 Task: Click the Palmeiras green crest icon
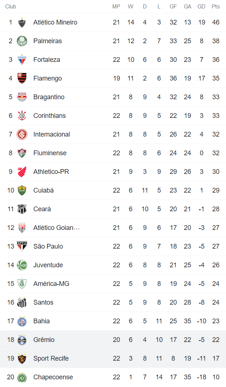22,41
